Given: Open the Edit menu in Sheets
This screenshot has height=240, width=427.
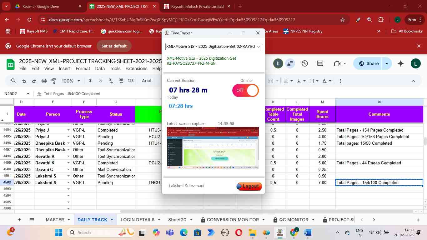Looking at the screenshot, I should point(35,68).
